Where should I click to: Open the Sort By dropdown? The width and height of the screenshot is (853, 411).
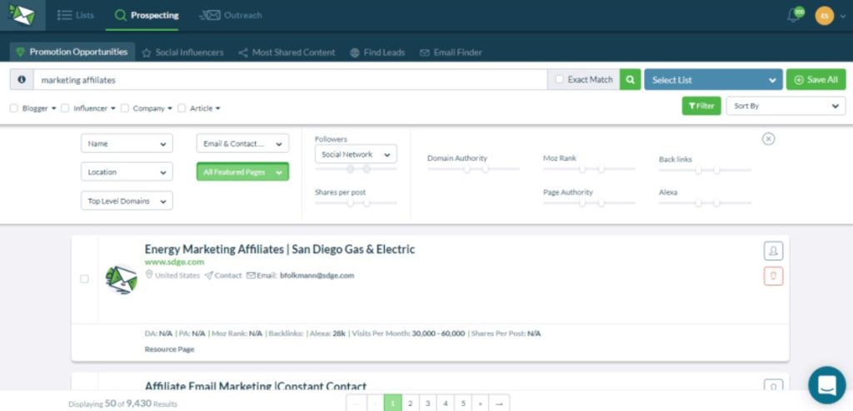click(786, 106)
